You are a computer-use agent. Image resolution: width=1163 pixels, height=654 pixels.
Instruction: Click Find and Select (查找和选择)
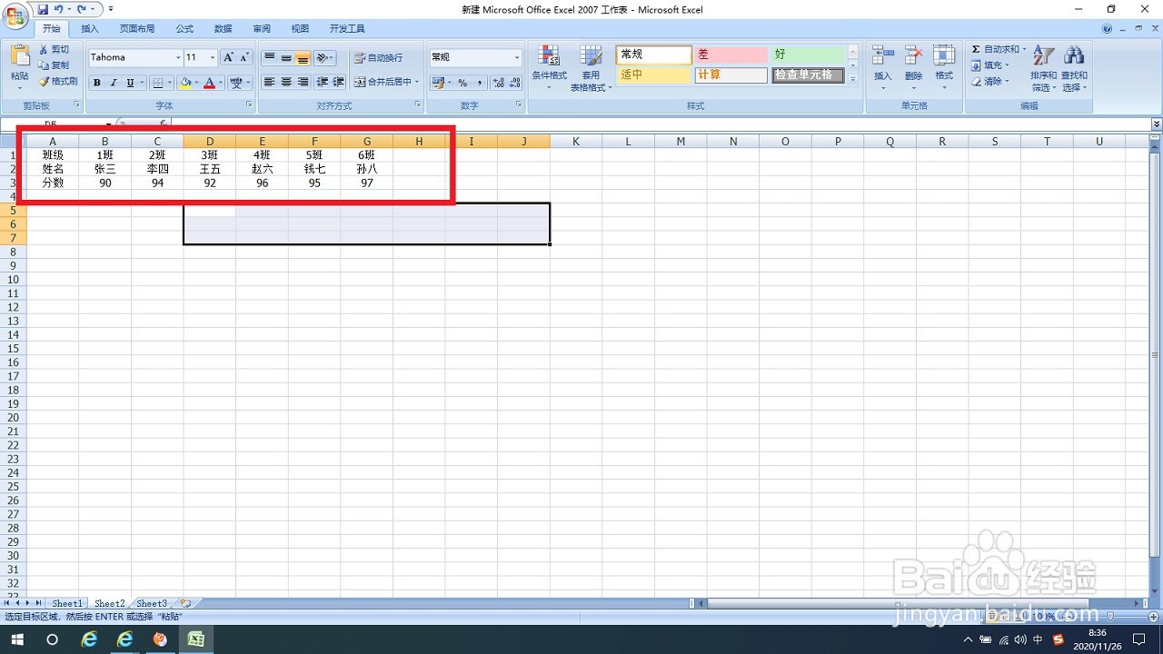(x=1074, y=68)
